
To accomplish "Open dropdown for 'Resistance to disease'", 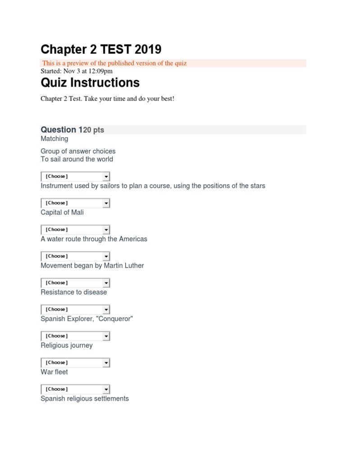I will click(75, 310).
